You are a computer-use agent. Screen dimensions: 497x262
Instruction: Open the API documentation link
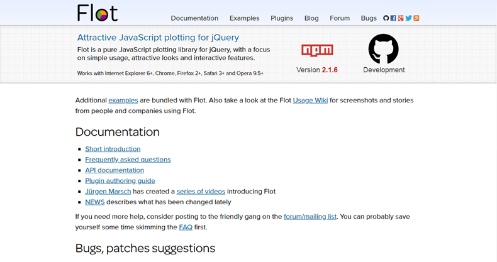coord(114,170)
